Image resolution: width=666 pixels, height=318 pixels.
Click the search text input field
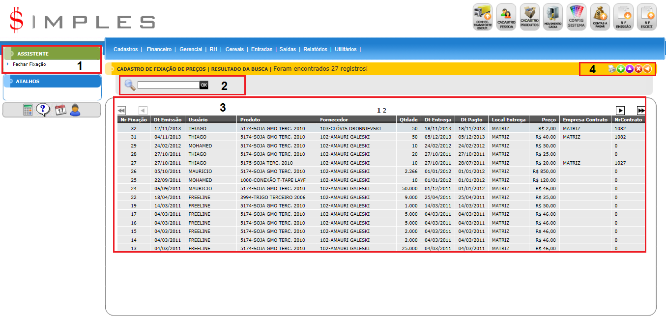[x=168, y=85]
